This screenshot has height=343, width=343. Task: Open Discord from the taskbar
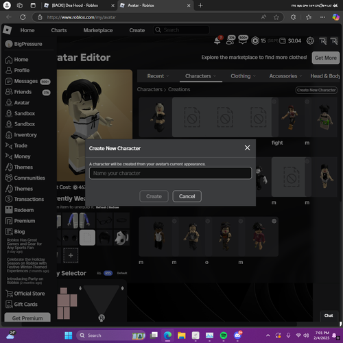238,335
